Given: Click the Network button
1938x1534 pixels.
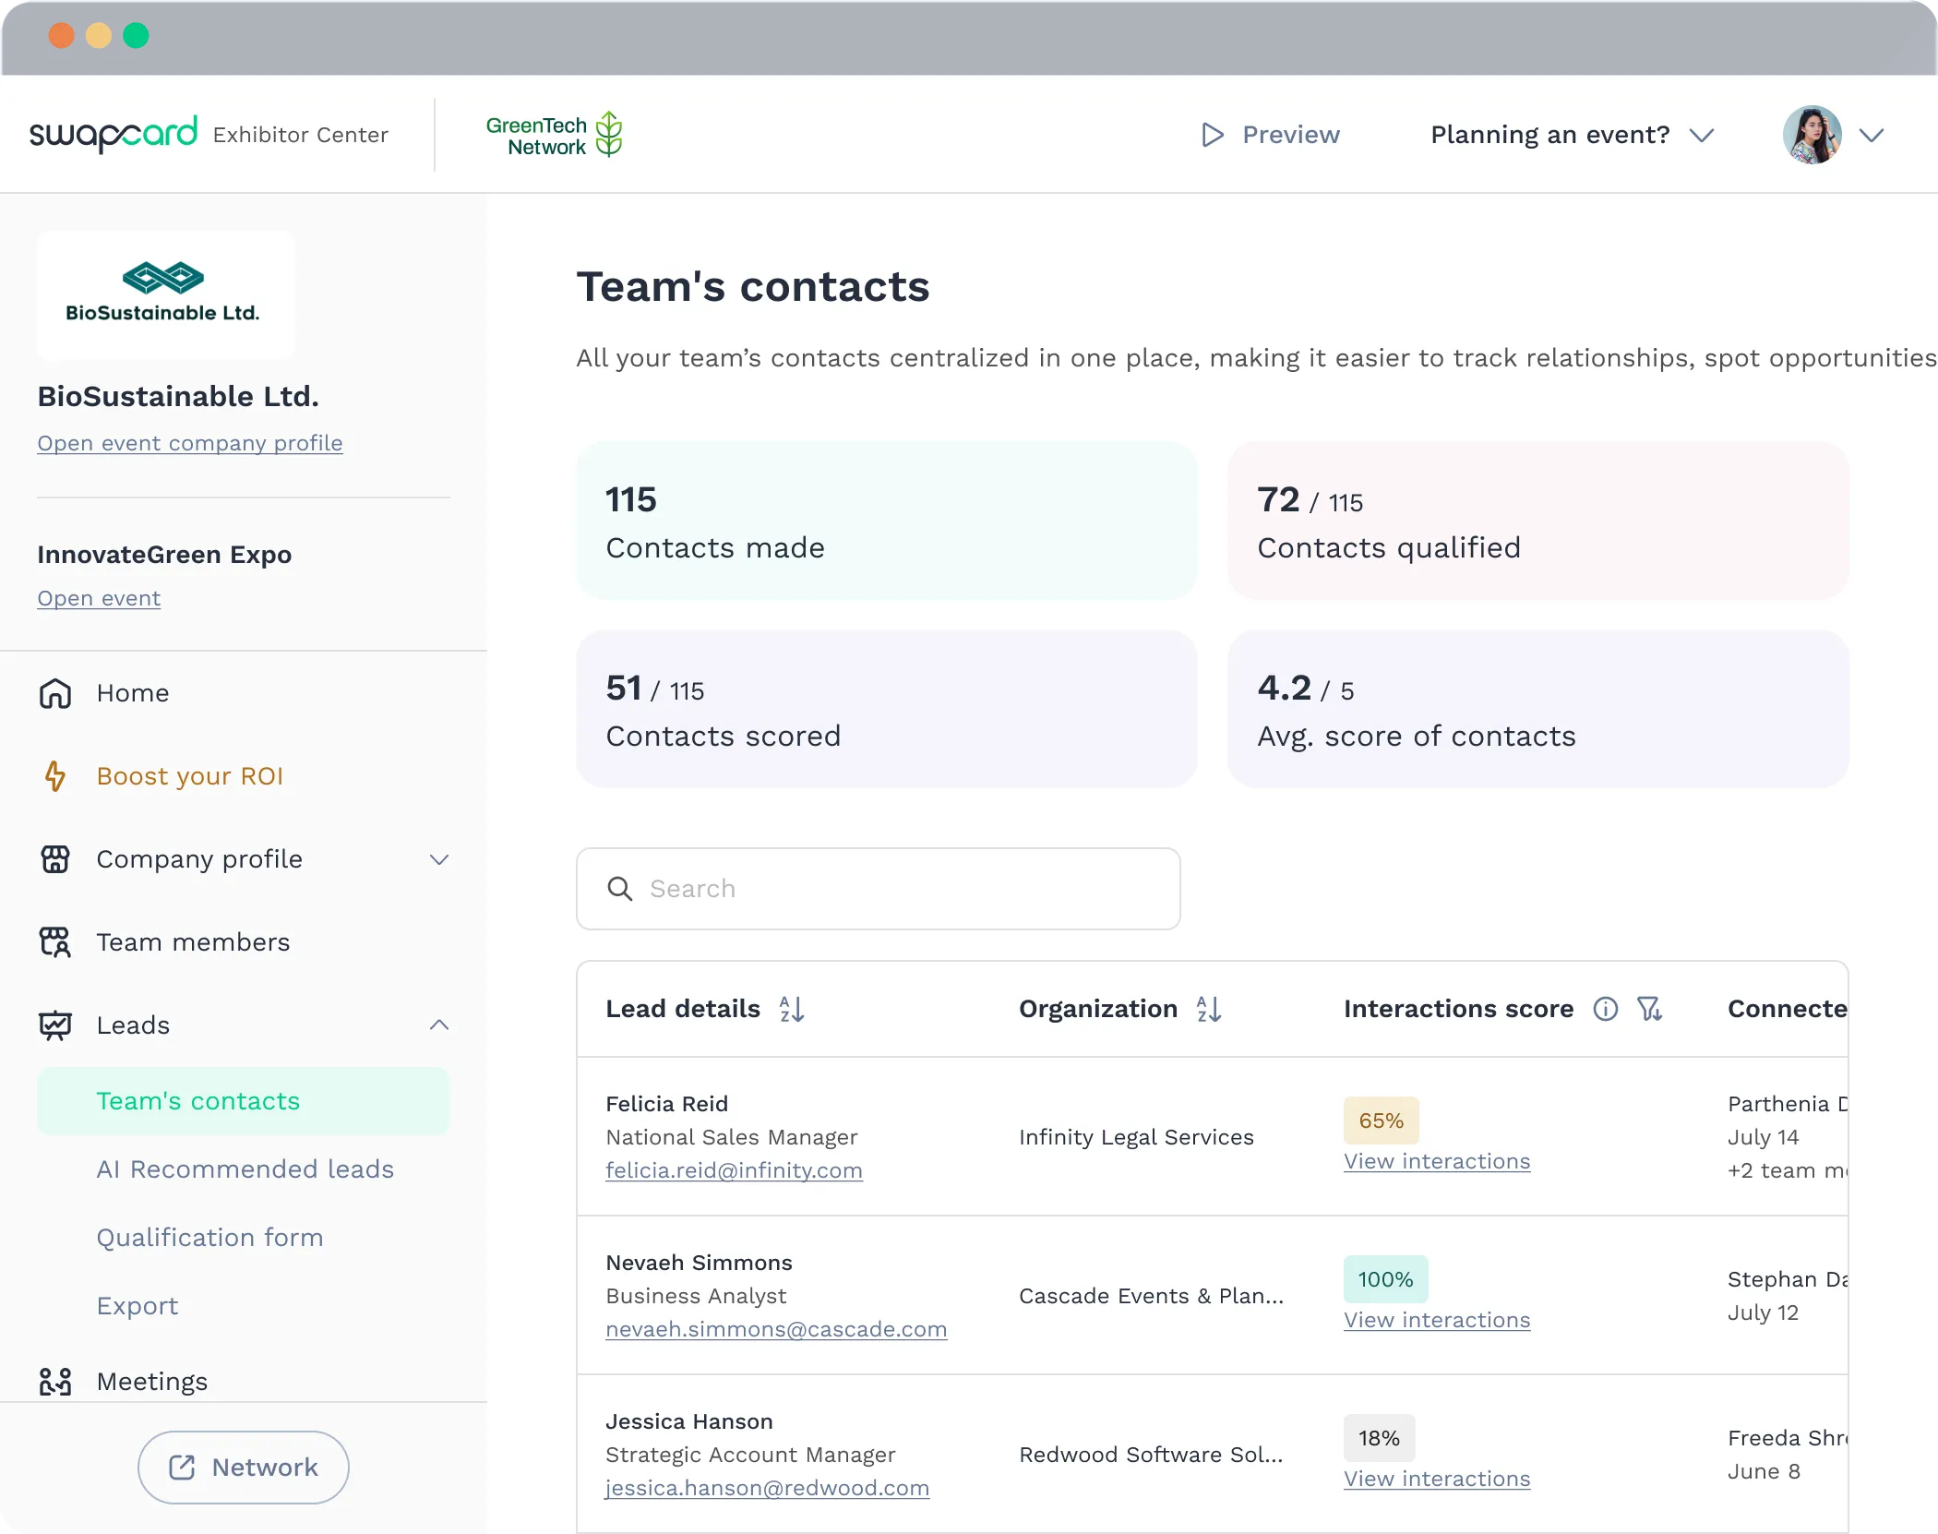Looking at the screenshot, I should 244,1467.
